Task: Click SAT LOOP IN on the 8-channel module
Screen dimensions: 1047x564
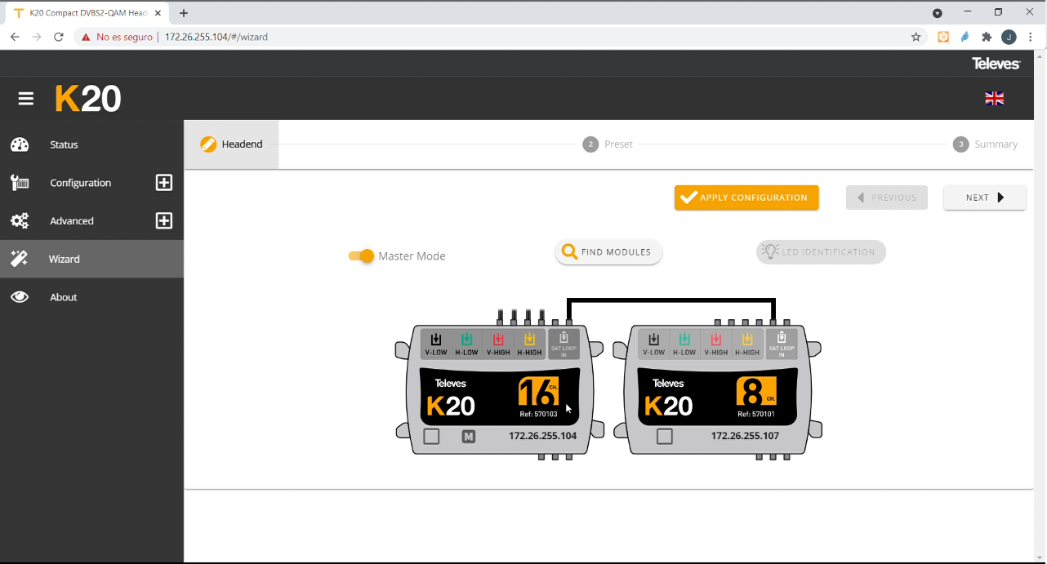Action: 782,344
